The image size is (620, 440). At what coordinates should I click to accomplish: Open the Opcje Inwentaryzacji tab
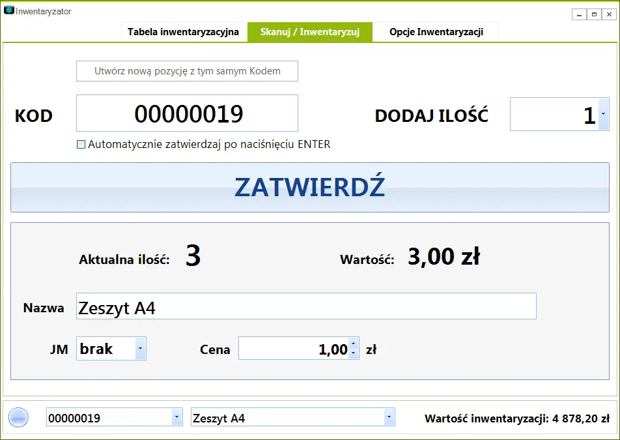click(436, 32)
